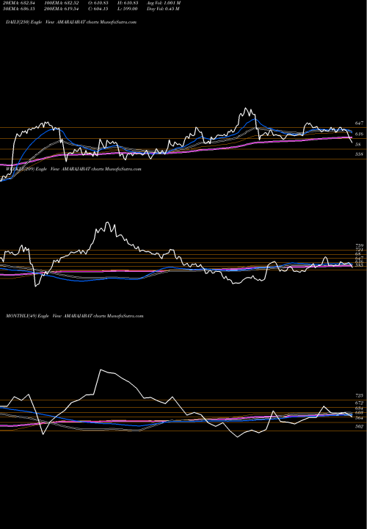Image resolution: width=367 pixels, height=529 pixels.
Task: Click the 616 level label on daily chart
Action: pos(359,134)
